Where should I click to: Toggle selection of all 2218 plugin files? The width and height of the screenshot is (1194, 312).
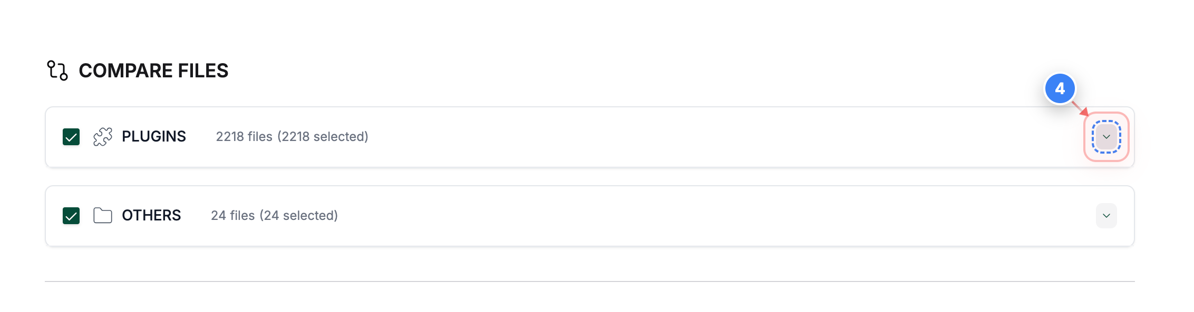point(70,136)
